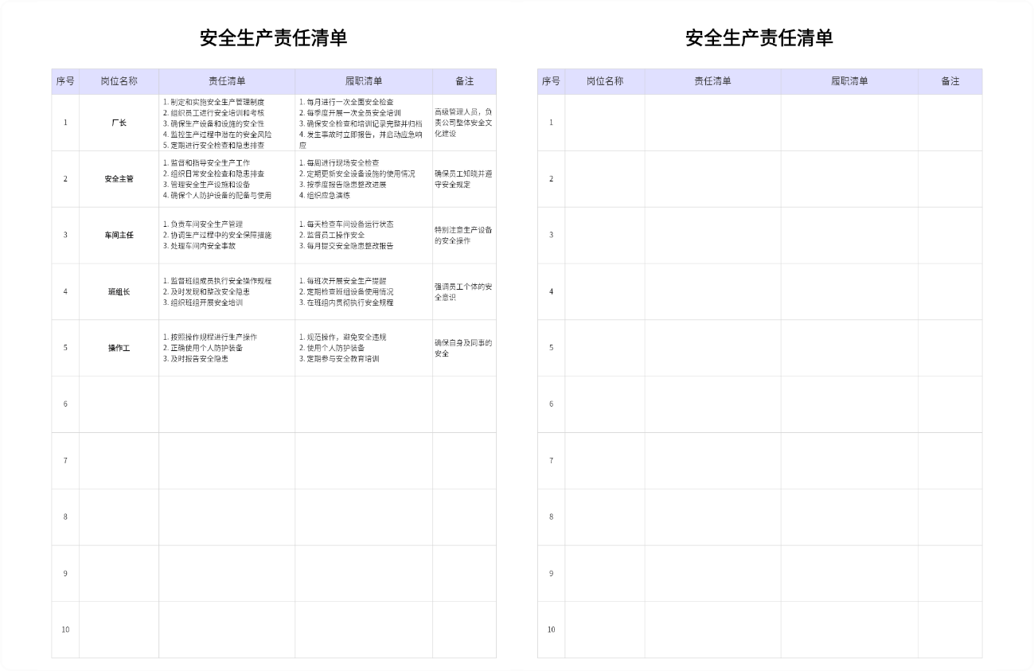This screenshot has width=1034, height=671.
Task: Select the 班组长 job title cell
Action: [119, 292]
